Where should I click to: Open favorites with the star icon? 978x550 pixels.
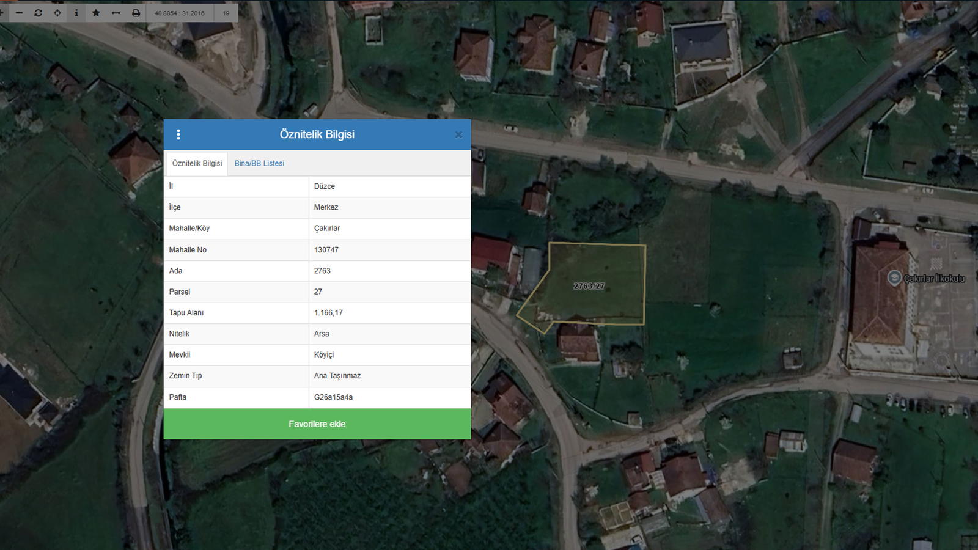click(96, 13)
